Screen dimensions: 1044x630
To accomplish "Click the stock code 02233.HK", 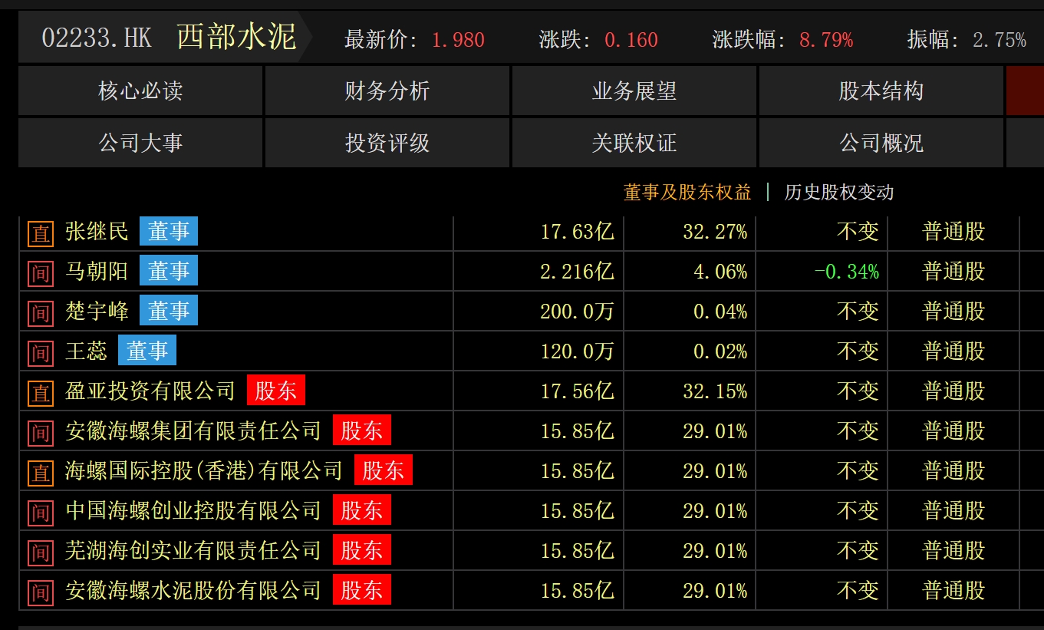I will 97,38.
